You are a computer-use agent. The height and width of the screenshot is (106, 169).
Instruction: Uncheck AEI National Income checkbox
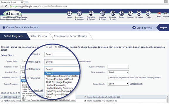[2, 101]
